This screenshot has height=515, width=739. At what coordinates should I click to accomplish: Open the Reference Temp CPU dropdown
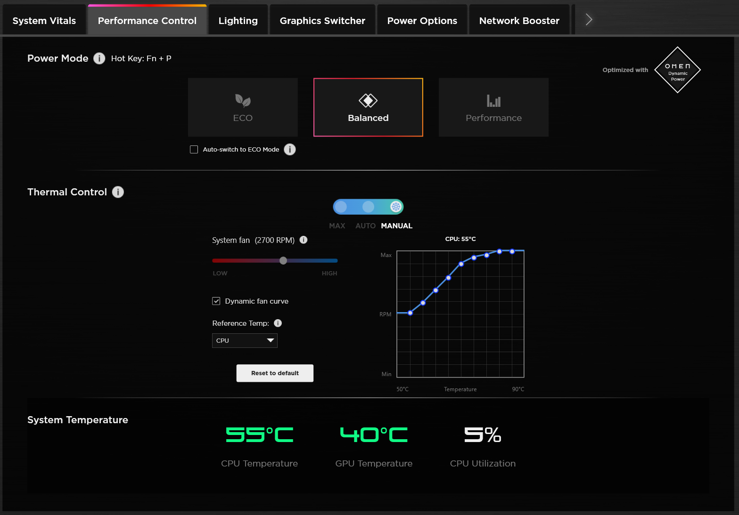point(245,340)
